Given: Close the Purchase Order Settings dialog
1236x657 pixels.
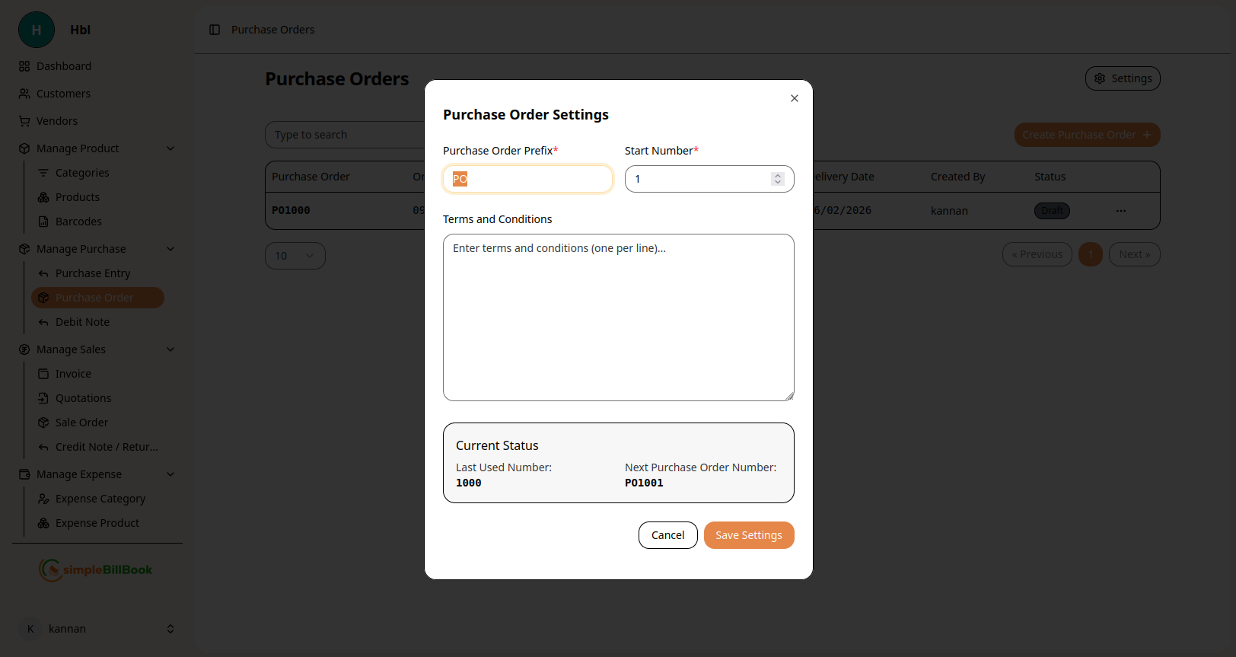Looking at the screenshot, I should (x=794, y=98).
